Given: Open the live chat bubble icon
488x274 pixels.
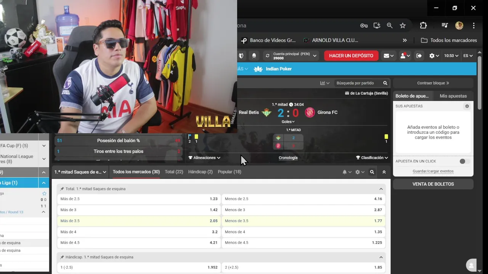Looking at the screenshot, I should [471, 265].
